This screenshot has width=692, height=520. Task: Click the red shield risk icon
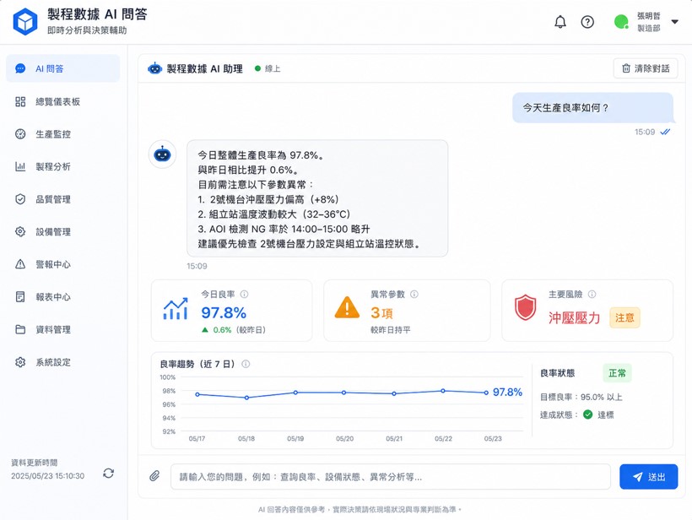pos(525,307)
